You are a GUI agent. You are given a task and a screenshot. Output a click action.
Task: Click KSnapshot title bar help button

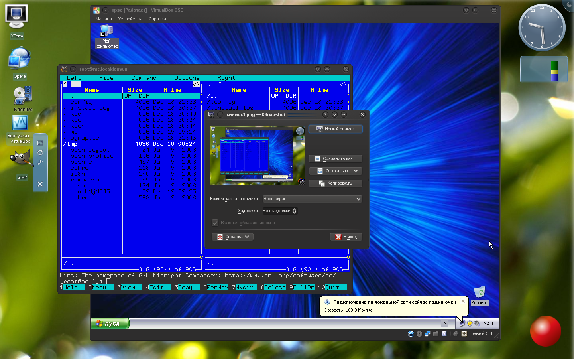pos(325,114)
